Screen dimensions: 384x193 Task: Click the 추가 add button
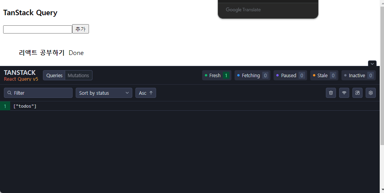(80, 29)
